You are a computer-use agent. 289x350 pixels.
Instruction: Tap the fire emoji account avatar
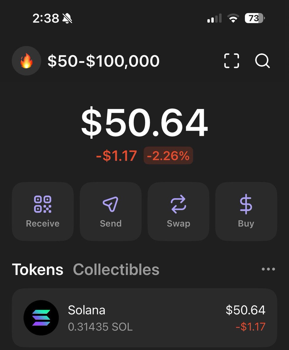[x=26, y=61]
